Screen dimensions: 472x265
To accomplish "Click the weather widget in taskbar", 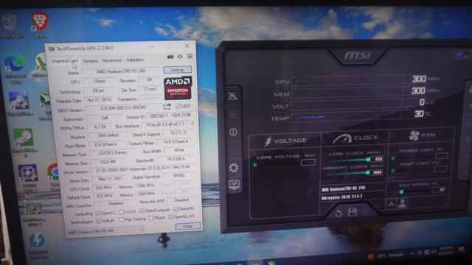I will [x=386, y=255].
